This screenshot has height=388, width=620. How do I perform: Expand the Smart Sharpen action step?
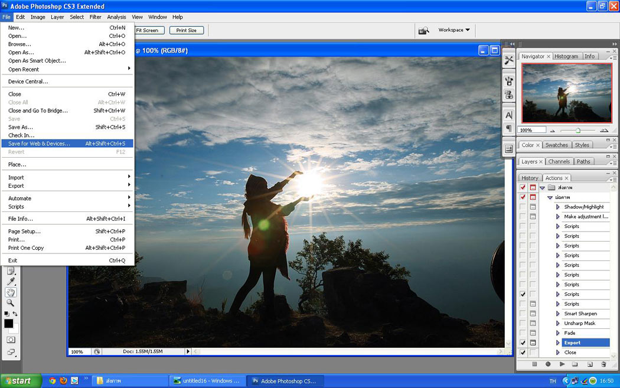coord(557,314)
